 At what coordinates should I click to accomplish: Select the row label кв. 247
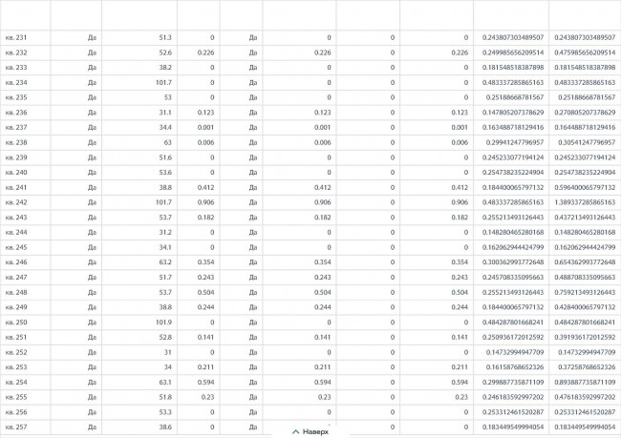tap(16, 278)
